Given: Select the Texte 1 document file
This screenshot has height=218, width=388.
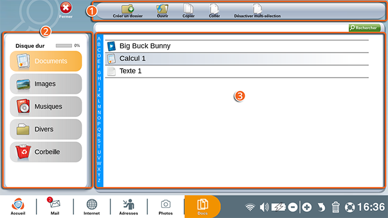Looking at the screenshot, I should pyautogui.click(x=237, y=71).
